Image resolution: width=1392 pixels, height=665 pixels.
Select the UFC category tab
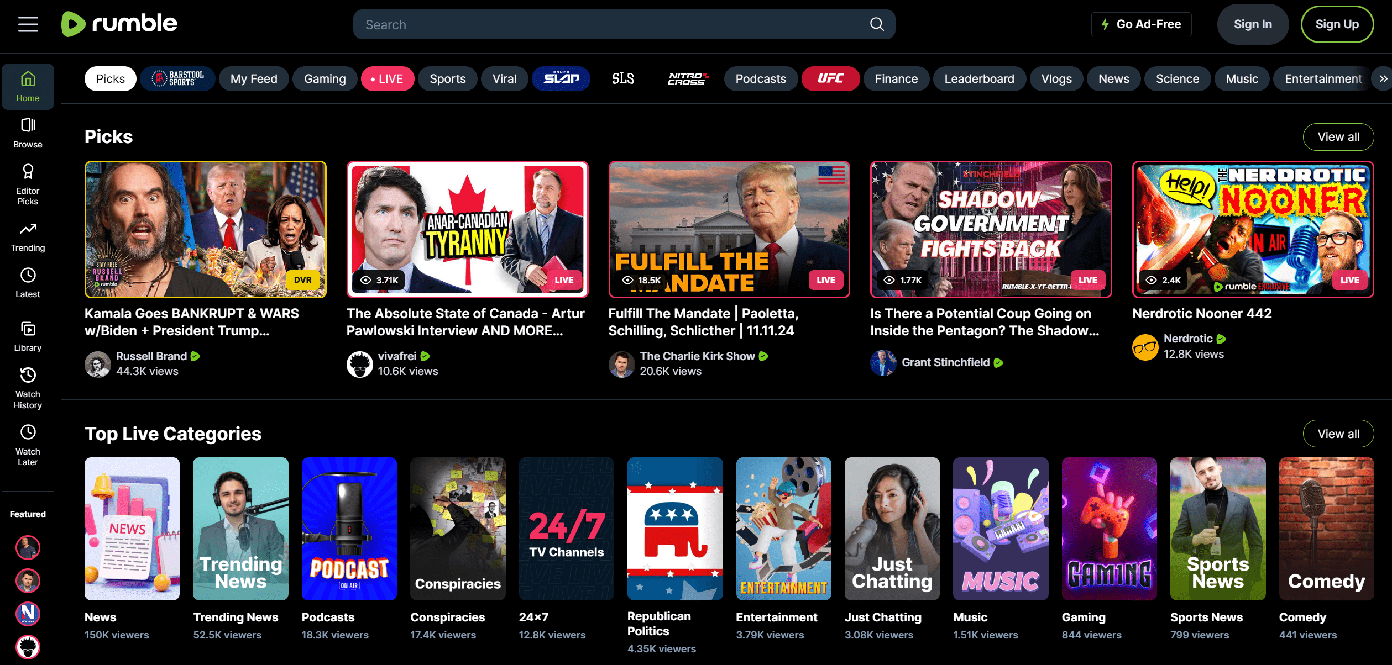[830, 79]
